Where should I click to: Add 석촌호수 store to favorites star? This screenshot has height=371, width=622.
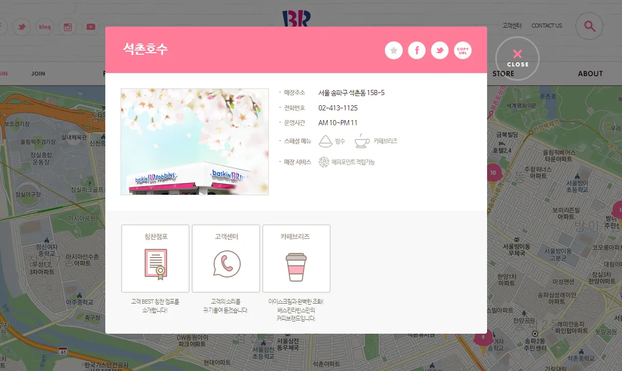pos(394,50)
